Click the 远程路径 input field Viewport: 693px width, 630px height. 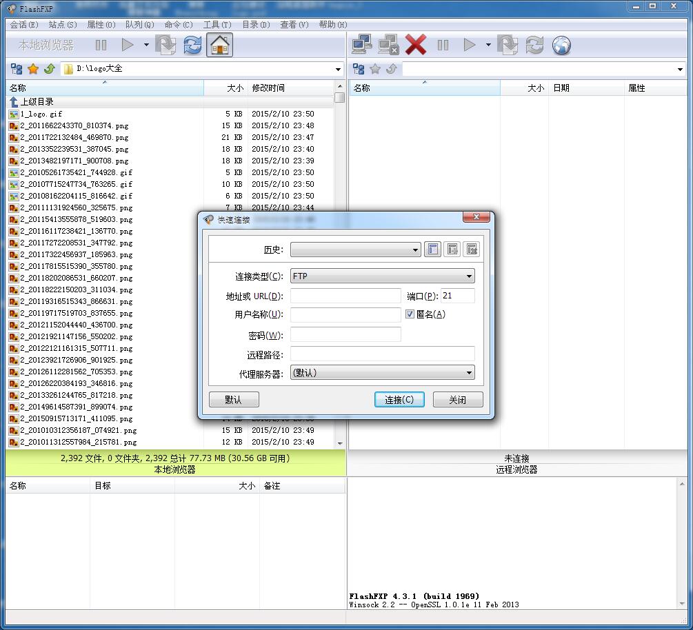click(383, 354)
